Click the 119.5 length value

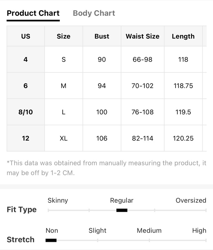(x=183, y=112)
